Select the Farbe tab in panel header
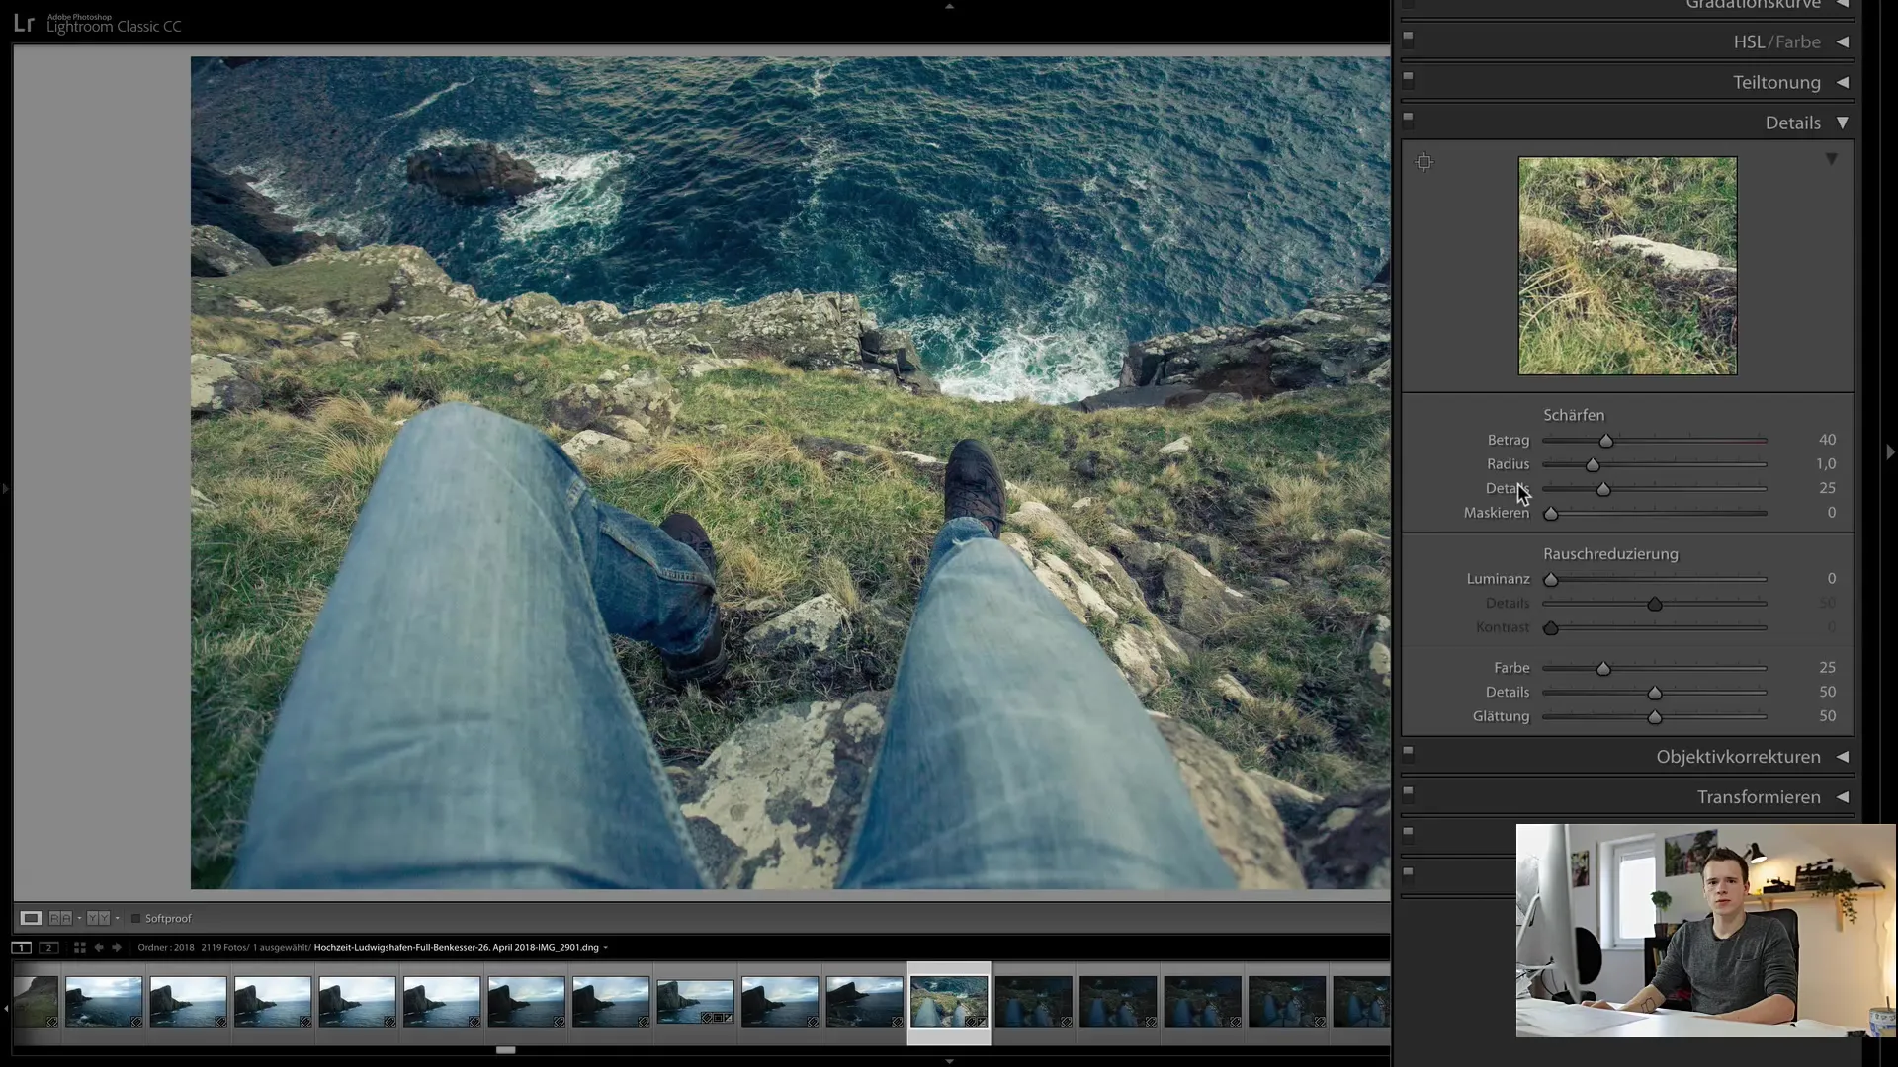The image size is (1898, 1067). (1797, 41)
